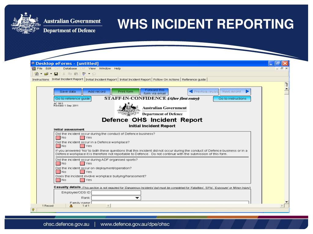
Task: Click the Save data button
Action: coord(68,92)
